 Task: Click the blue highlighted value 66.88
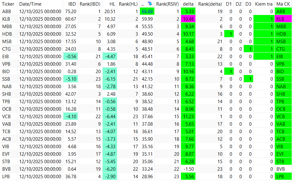click(x=147, y=12)
